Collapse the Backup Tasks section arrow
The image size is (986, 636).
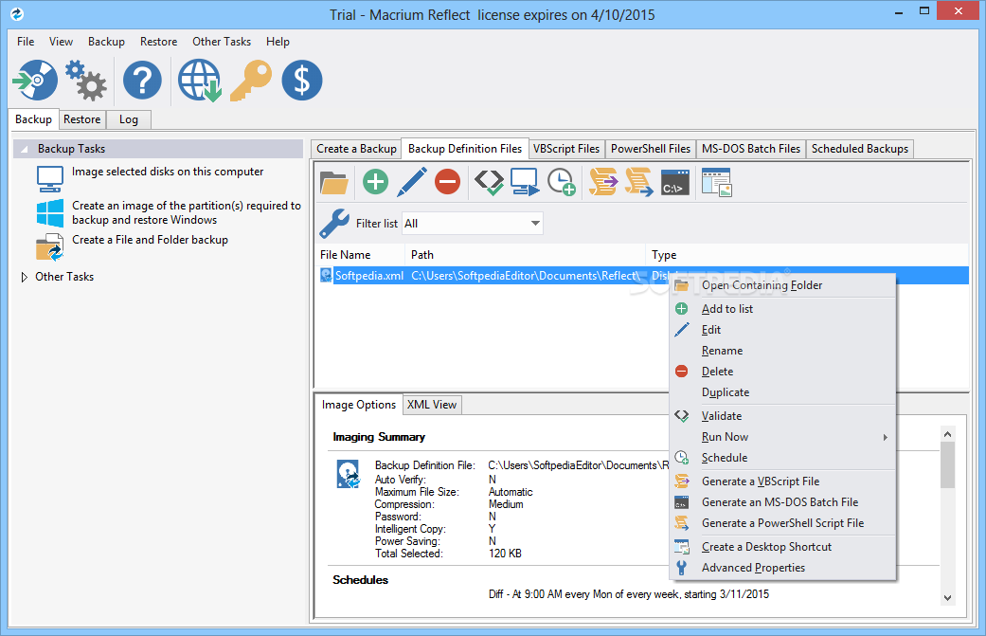[x=25, y=149]
